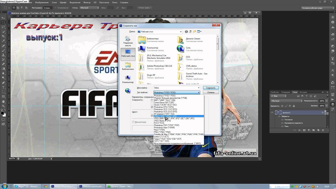Viewport: 336px width, 189px height.
Task: Open the Папка location dropdown
Action: point(181,31)
